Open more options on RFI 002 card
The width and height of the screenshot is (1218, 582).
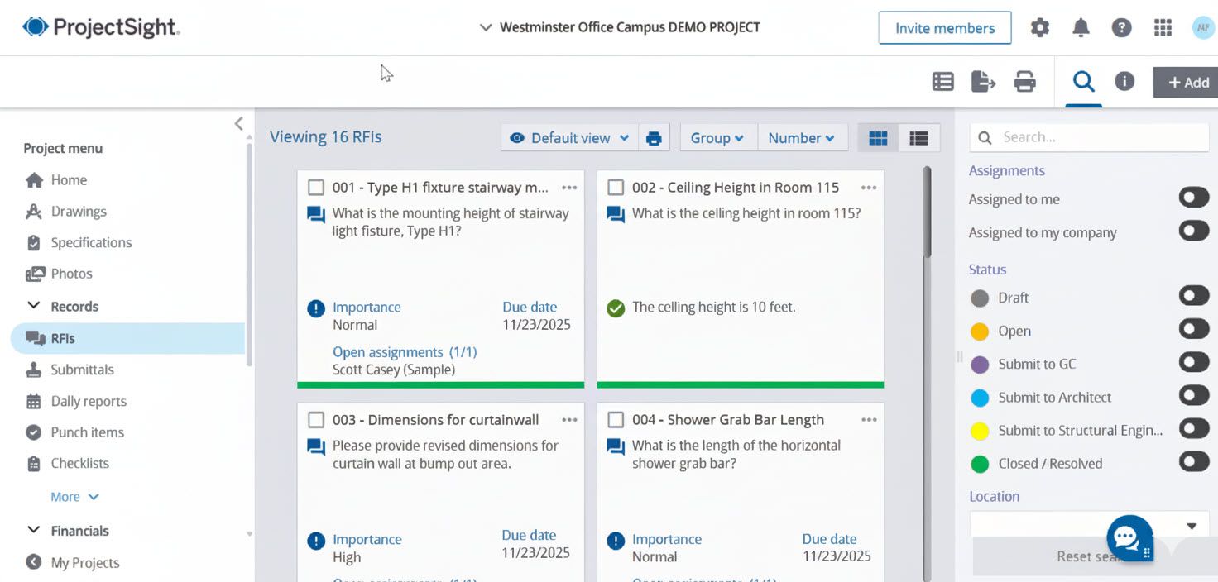click(869, 188)
